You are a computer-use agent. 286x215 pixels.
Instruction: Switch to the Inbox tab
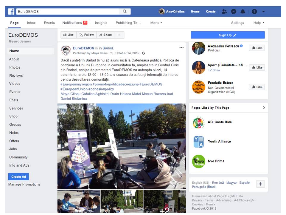click(31, 23)
